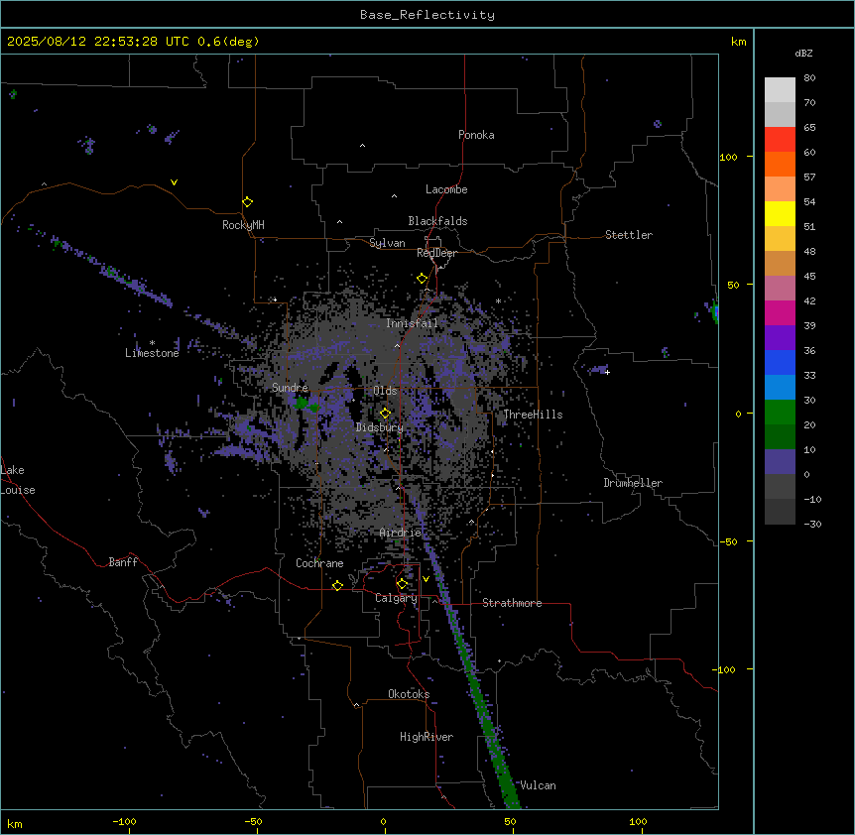Click the -30 value on the dBZ scale
855x835 pixels.
[x=812, y=524]
